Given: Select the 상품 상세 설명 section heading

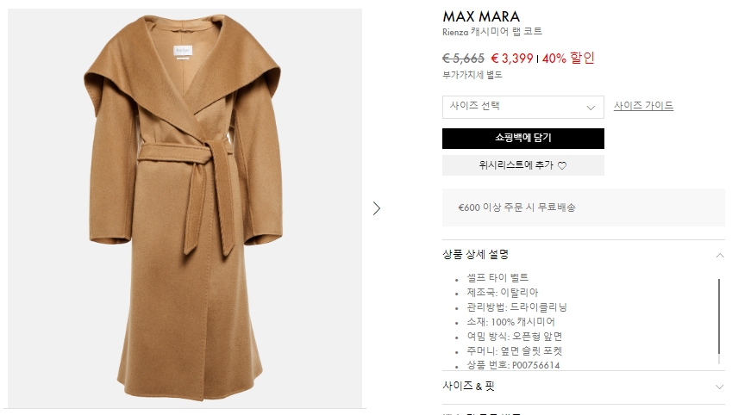Looking at the screenshot, I should click(x=475, y=255).
